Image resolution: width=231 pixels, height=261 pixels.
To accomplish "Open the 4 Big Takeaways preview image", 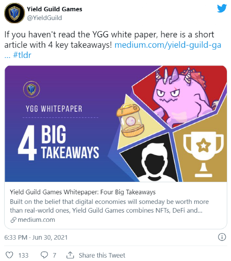I will (116, 124).
